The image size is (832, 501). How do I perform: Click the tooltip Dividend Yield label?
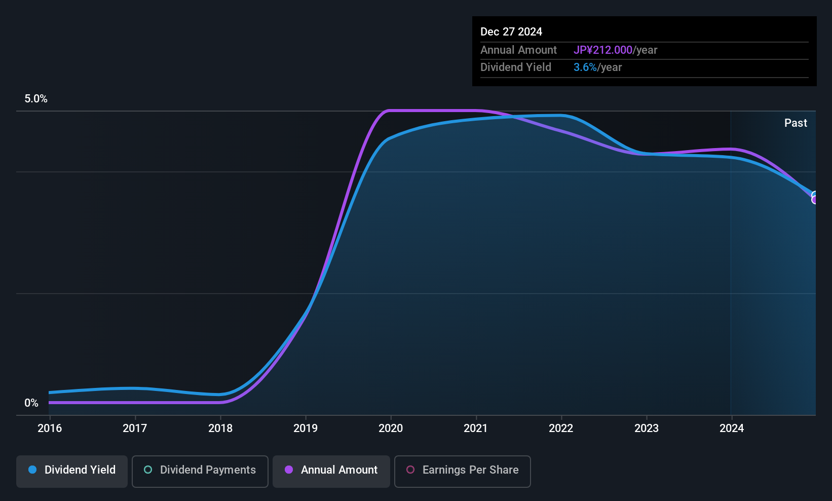click(x=516, y=67)
